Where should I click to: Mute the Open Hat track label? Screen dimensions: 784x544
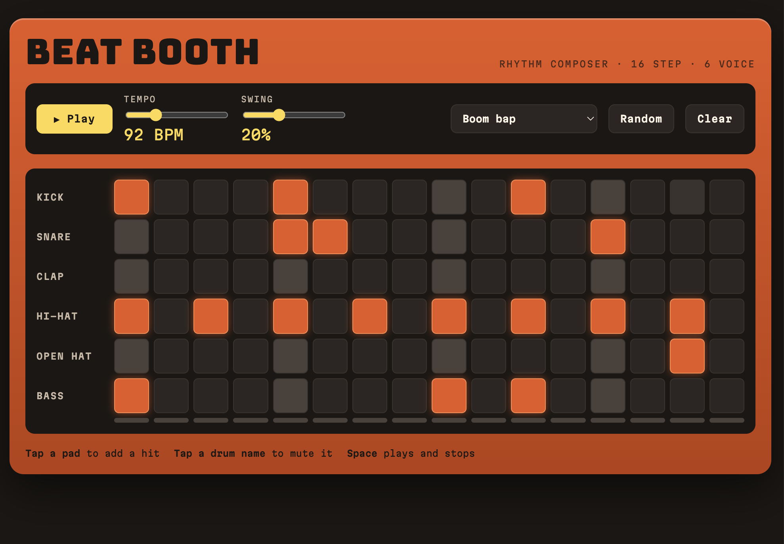pyautogui.click(x=64, y=356)
